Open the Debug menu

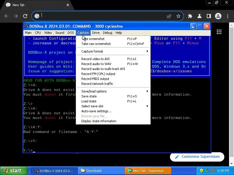pyautogui.click(x=107, y=33)
